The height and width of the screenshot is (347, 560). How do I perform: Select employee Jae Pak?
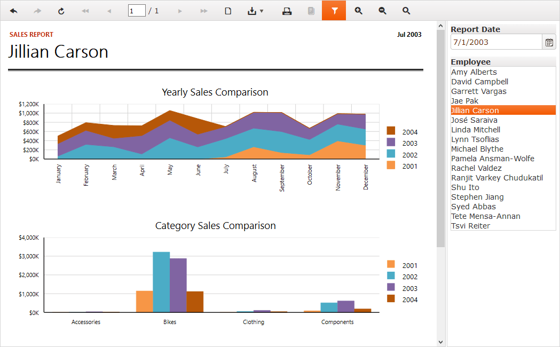503,101
